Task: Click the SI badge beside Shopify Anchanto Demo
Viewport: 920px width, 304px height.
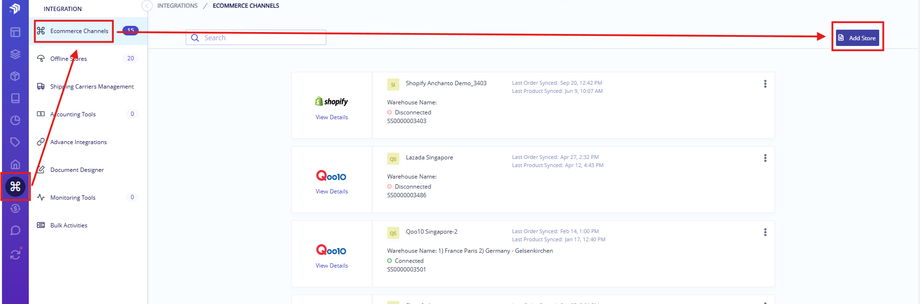Action: pos(393,85)
